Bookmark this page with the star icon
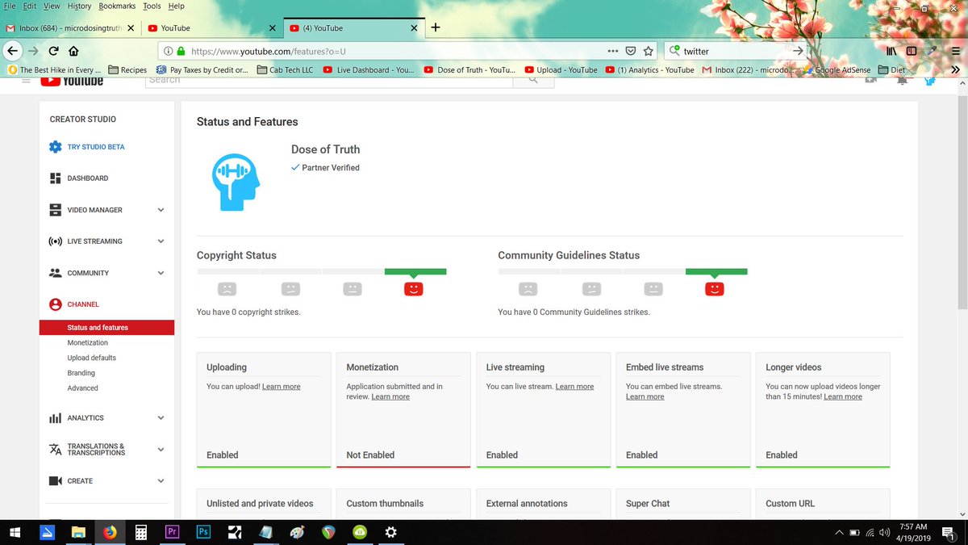968x545 pixels. pos(648,51)
